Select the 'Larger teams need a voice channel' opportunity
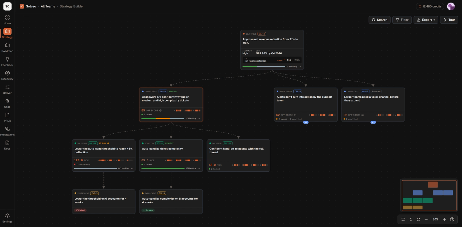The width and height of the screenshot is (462, 227). tap(373, 105)
